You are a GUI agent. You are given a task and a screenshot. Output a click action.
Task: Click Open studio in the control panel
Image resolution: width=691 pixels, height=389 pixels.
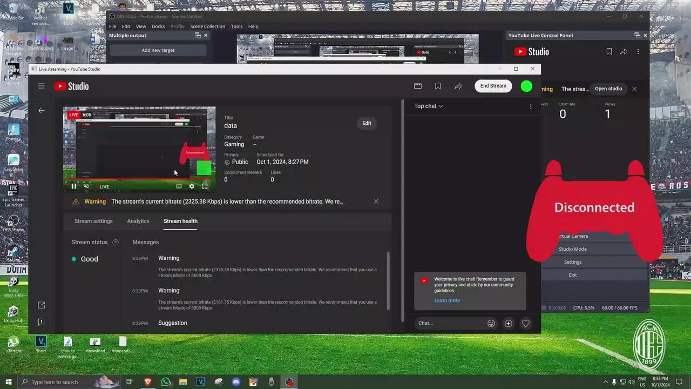(608, 89)
